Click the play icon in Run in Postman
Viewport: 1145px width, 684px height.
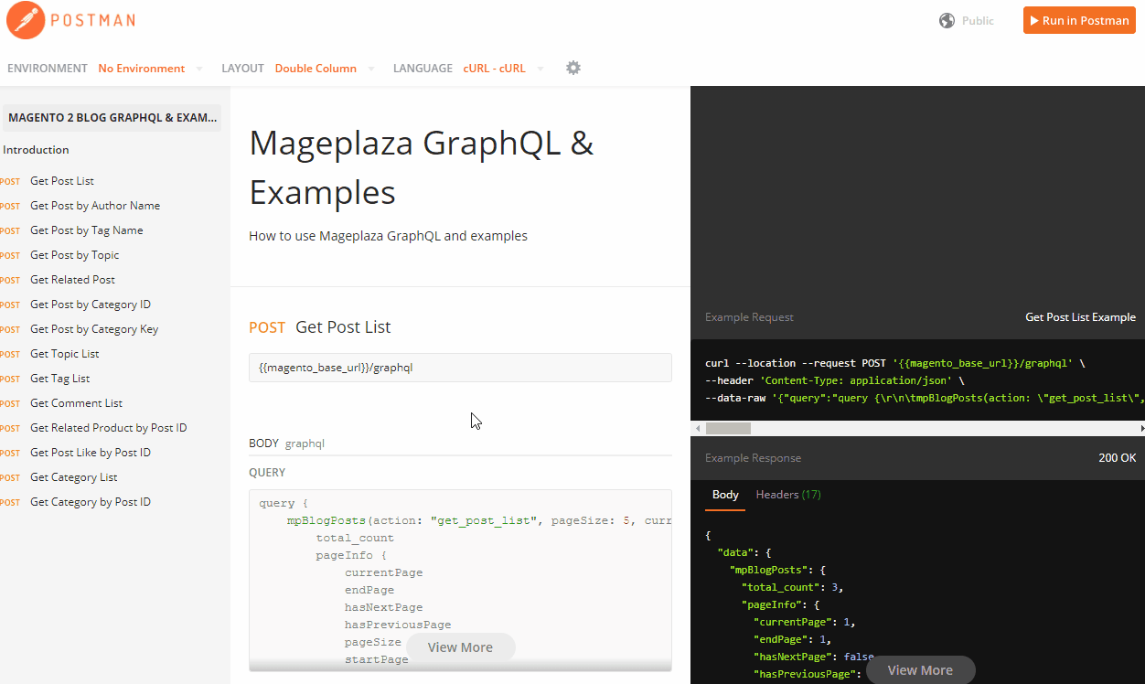(1033, 20)
